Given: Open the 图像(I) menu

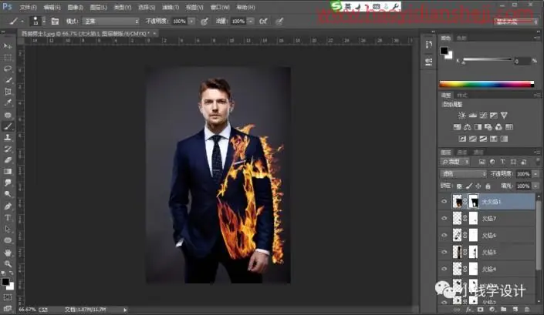Looking at the screenshot, I should (x=76, y=7).
